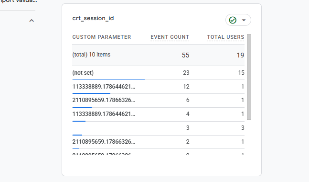Click the users value 15 for (not set)
The image size is (309, 182).
(x=241, y=73)
